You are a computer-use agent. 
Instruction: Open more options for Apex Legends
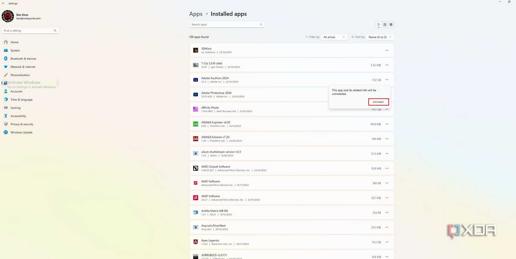pyautogui.click(x=387, y=242)
